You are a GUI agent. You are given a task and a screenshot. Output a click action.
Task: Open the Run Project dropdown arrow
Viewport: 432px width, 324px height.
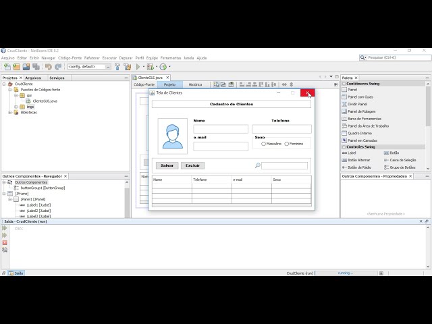[144, 67]
